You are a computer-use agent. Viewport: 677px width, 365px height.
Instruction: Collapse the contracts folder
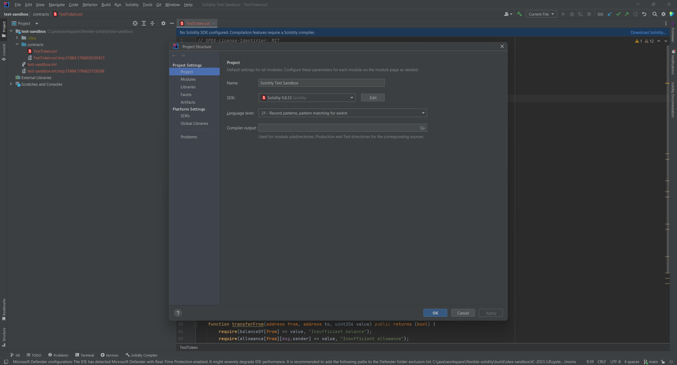[x=17, y=44]
